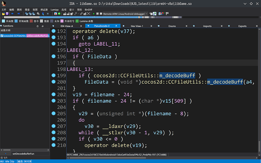The width and height of the screenshot is (261, 163).
Task: Click the icon on the Enums tab
Action: click(158, 26)
